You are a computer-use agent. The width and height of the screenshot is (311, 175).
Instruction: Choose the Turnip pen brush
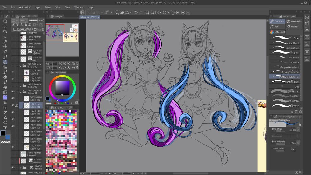pos(285,53)
